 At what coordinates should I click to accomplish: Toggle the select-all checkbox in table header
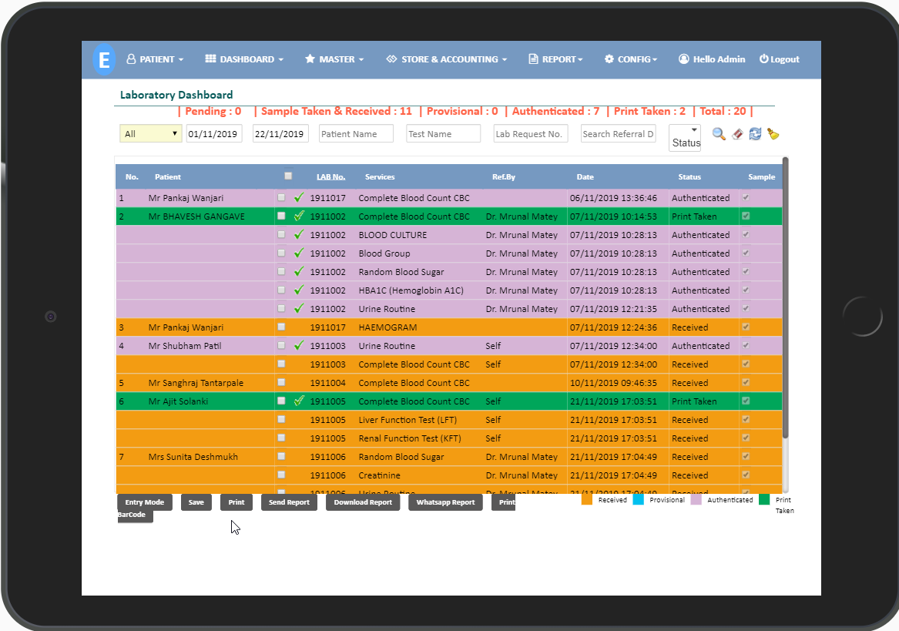[x=288, y=176]
